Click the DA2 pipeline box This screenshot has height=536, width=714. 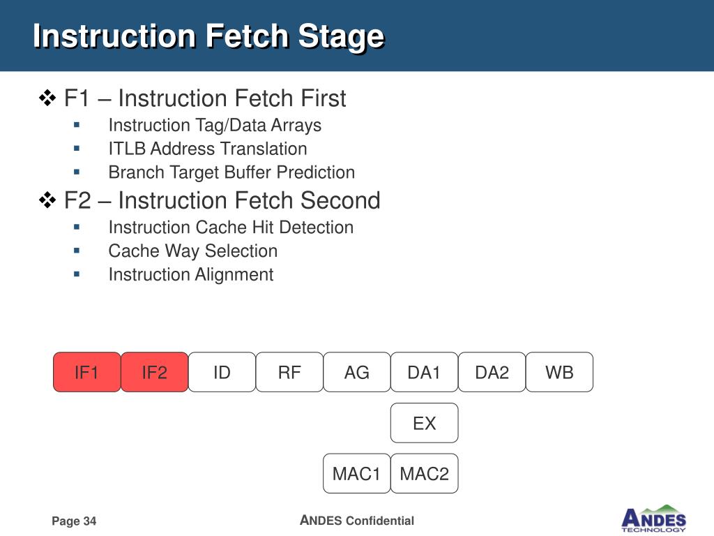[492, 372]
